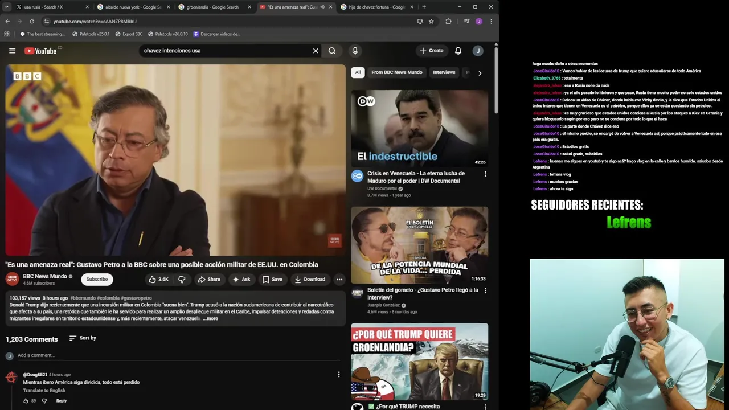The width and height of the screenshot is (729, 410).
Task: Subscribe to BBC News Mundo
Action: [97, 279]
